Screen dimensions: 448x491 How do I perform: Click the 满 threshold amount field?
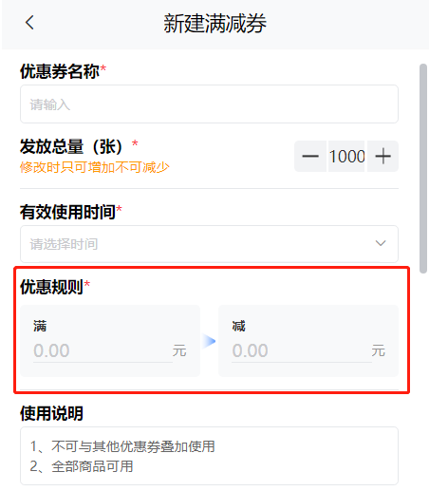click(103, 350)
